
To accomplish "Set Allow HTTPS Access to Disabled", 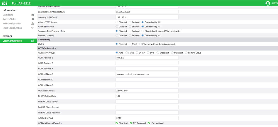I will tap(117, 22).
